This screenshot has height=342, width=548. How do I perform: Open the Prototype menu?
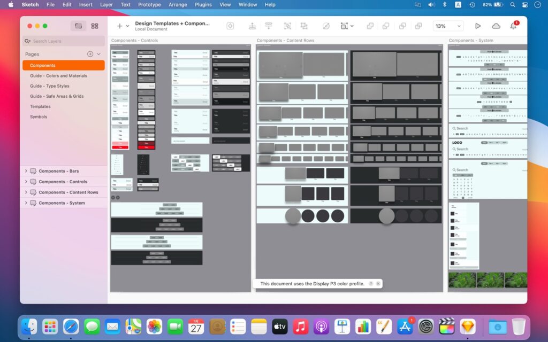149,4
